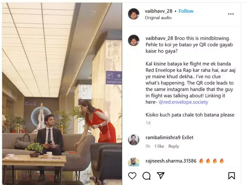Viewport: 247px width, 185px height.
Task: Open the rajneesh.sharma.31586 username
Action: (x=171, y=161)
